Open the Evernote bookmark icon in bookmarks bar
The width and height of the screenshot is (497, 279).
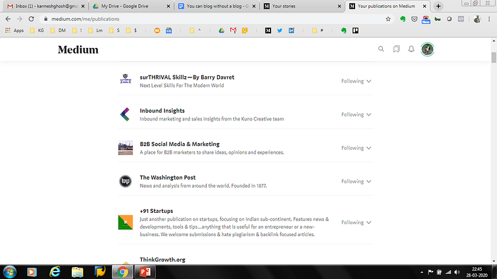pyautogui.click(x=344, y=30)
